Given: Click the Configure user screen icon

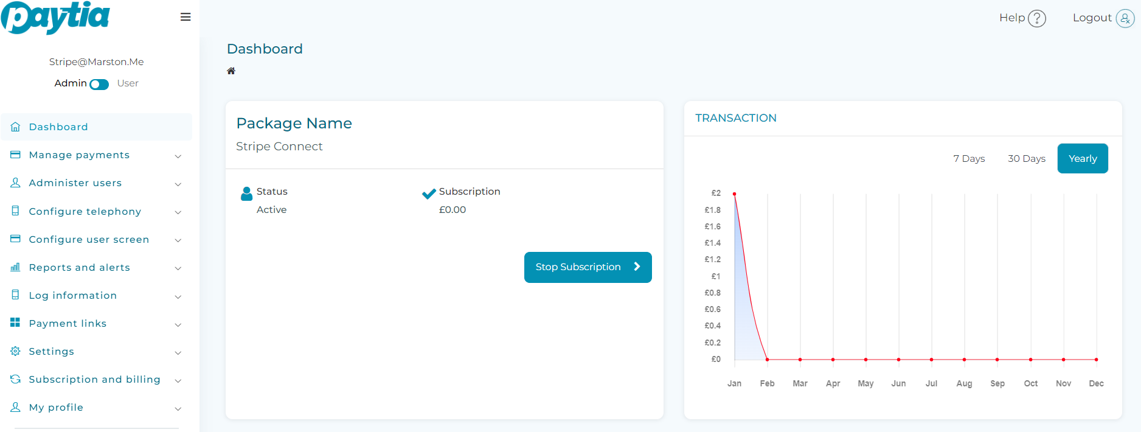Looking at the screenshot, I should [x=15, y=239].
